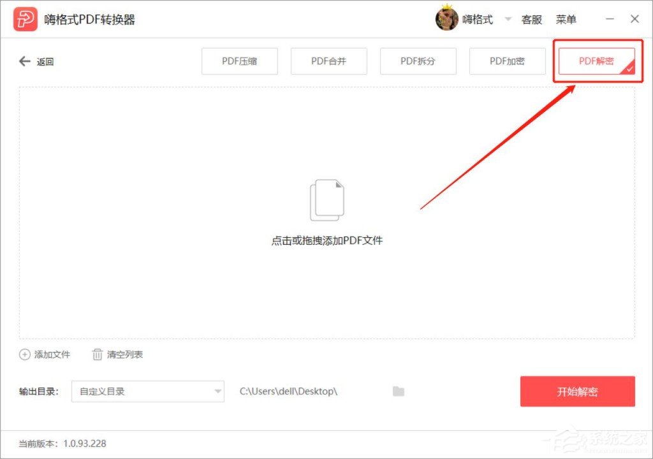653x459 pixels.
Task: Expand the 自定义目录 dropdown
Action: [147, 391]
